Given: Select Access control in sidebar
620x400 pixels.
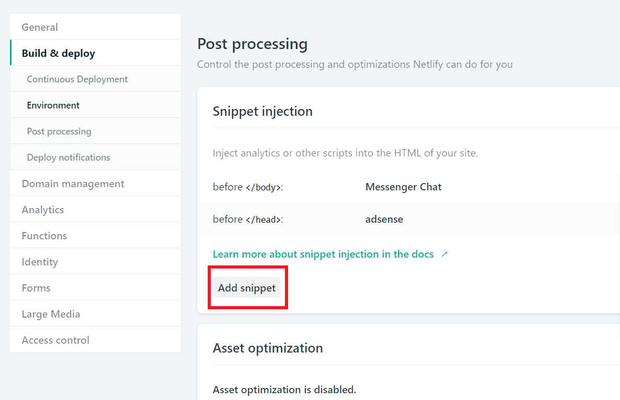Looking at the screenshot, I should pos(55,340).
